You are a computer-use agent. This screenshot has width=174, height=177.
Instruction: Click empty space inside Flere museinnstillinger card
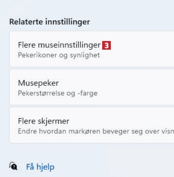pyautogui.click(x=141, y=49)
